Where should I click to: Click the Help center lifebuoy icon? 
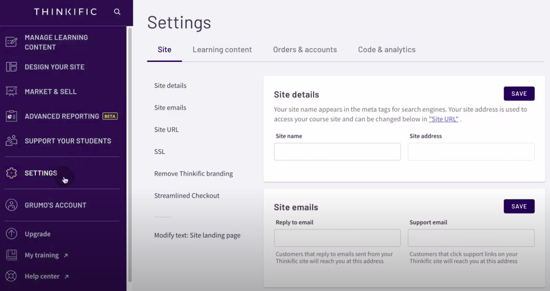pos(12,276)
